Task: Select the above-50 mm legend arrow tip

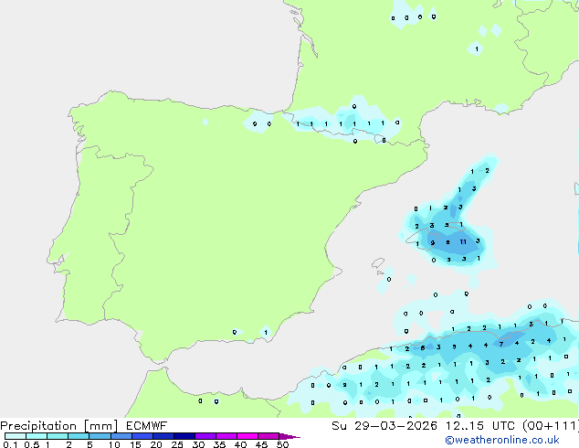Action: click(x=289, y=437)
